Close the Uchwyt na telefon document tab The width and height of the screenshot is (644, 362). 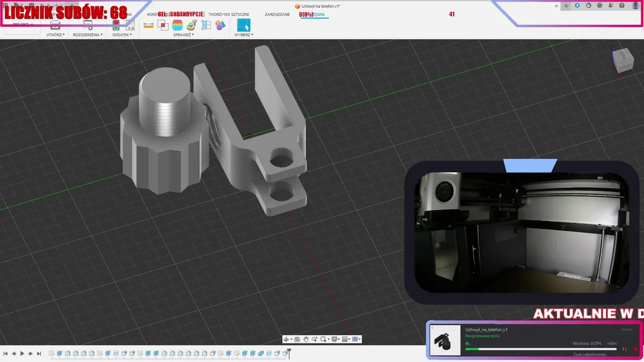(x=556, y=6)
